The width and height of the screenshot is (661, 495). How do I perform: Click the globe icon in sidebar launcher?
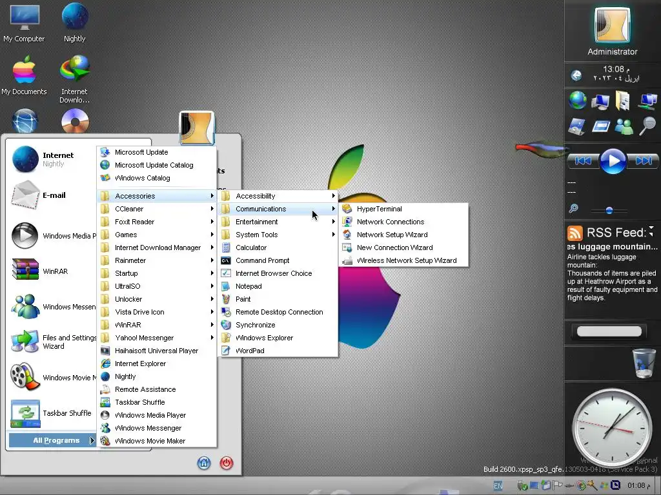[578, 101]
